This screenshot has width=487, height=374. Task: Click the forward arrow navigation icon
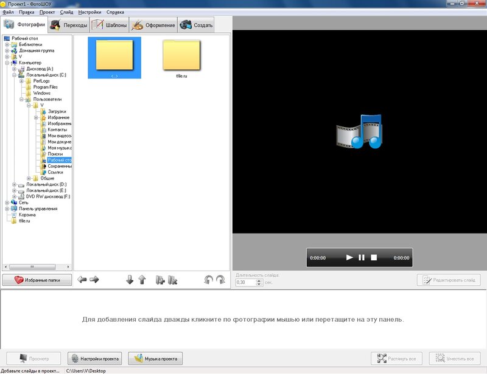click(x=94, y=280)
